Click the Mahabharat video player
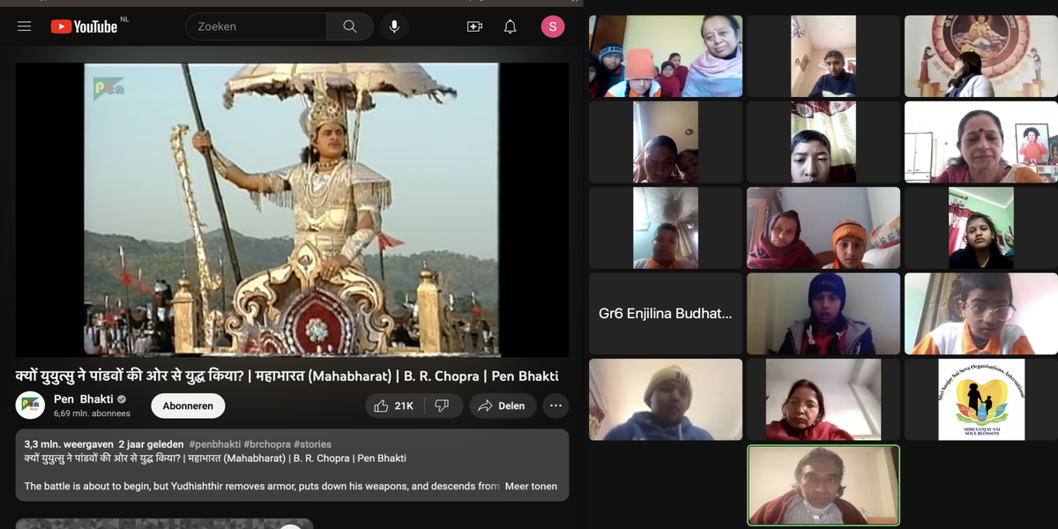Image resolution: width=1058 pixels, height=529 pixels. click(292, 210)
